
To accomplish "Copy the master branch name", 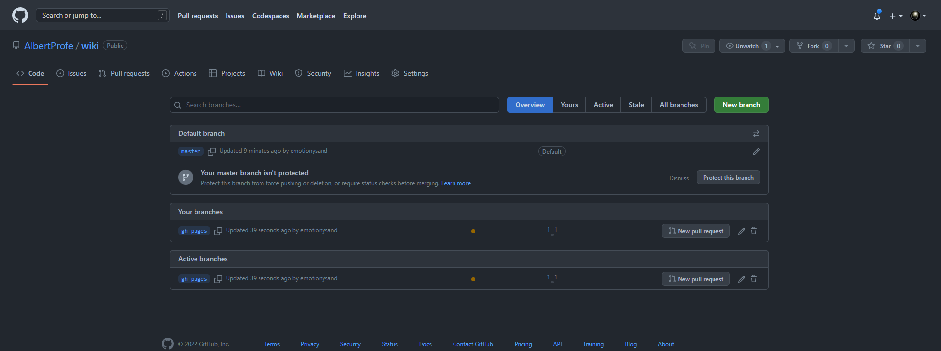I will coord(212,152).
